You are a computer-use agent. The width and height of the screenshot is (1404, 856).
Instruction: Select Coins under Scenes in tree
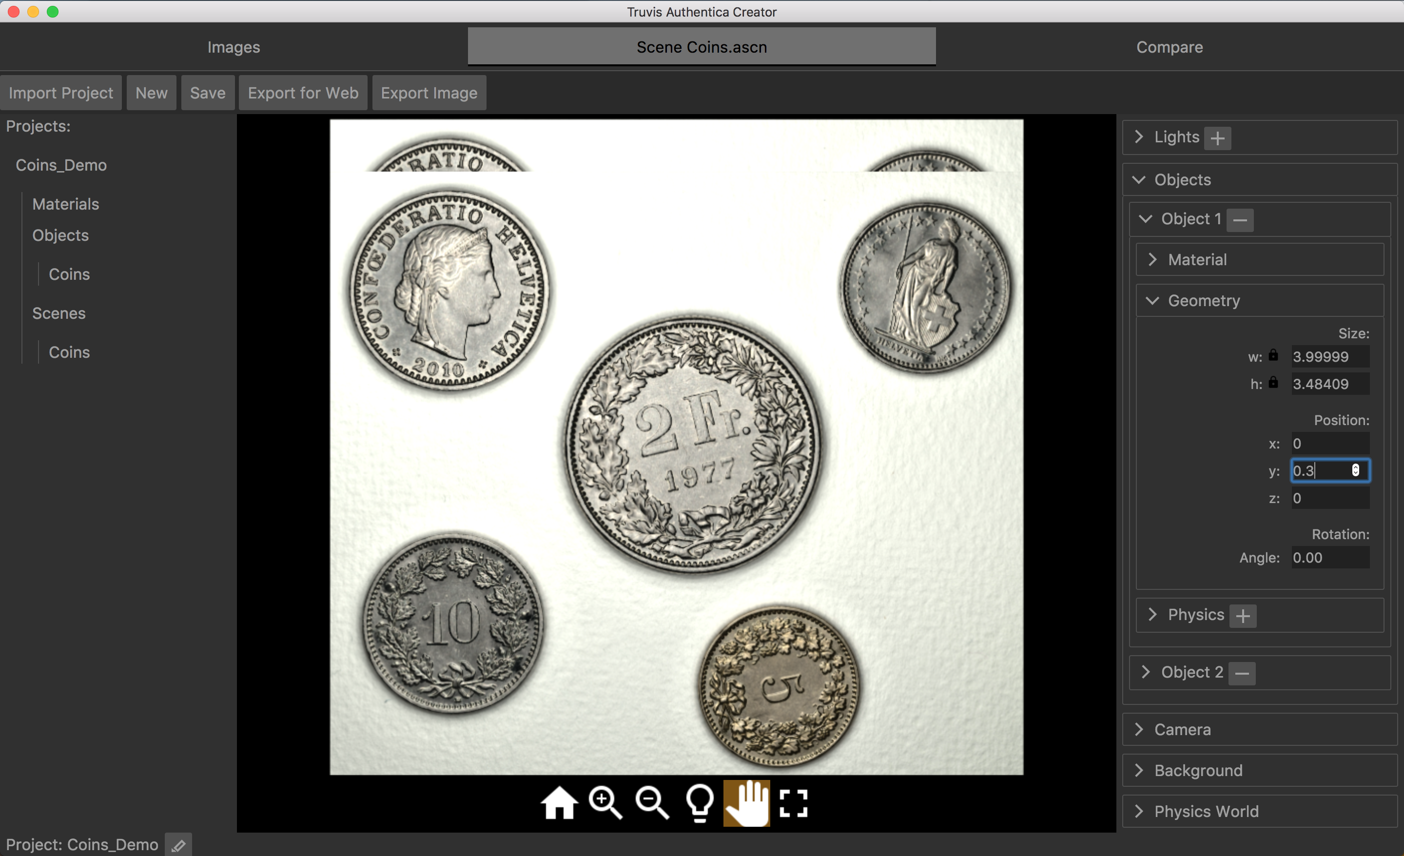(x=69, y=352)
